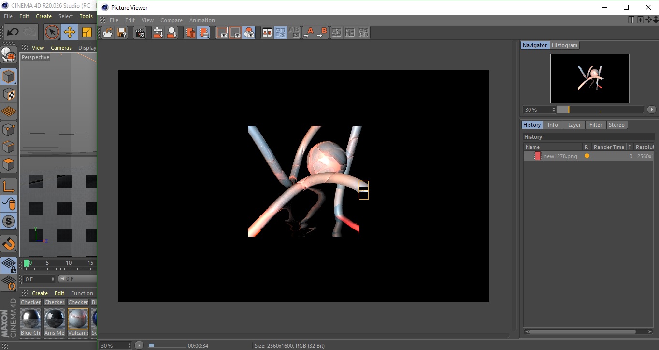The image size is (659, 350).
Task: Click the clear cache checkered-grid icon
Action: [158, 33]
